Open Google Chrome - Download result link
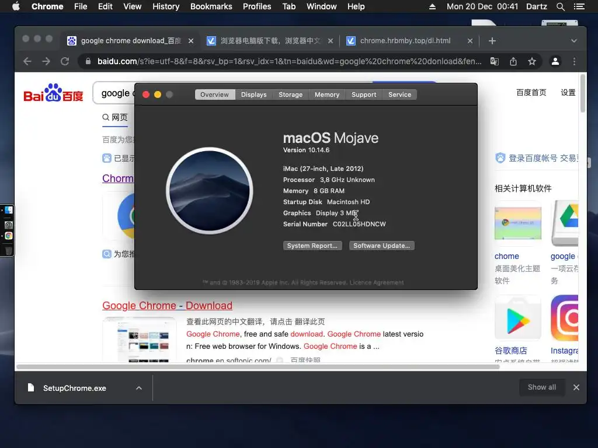 pos(167,306)
